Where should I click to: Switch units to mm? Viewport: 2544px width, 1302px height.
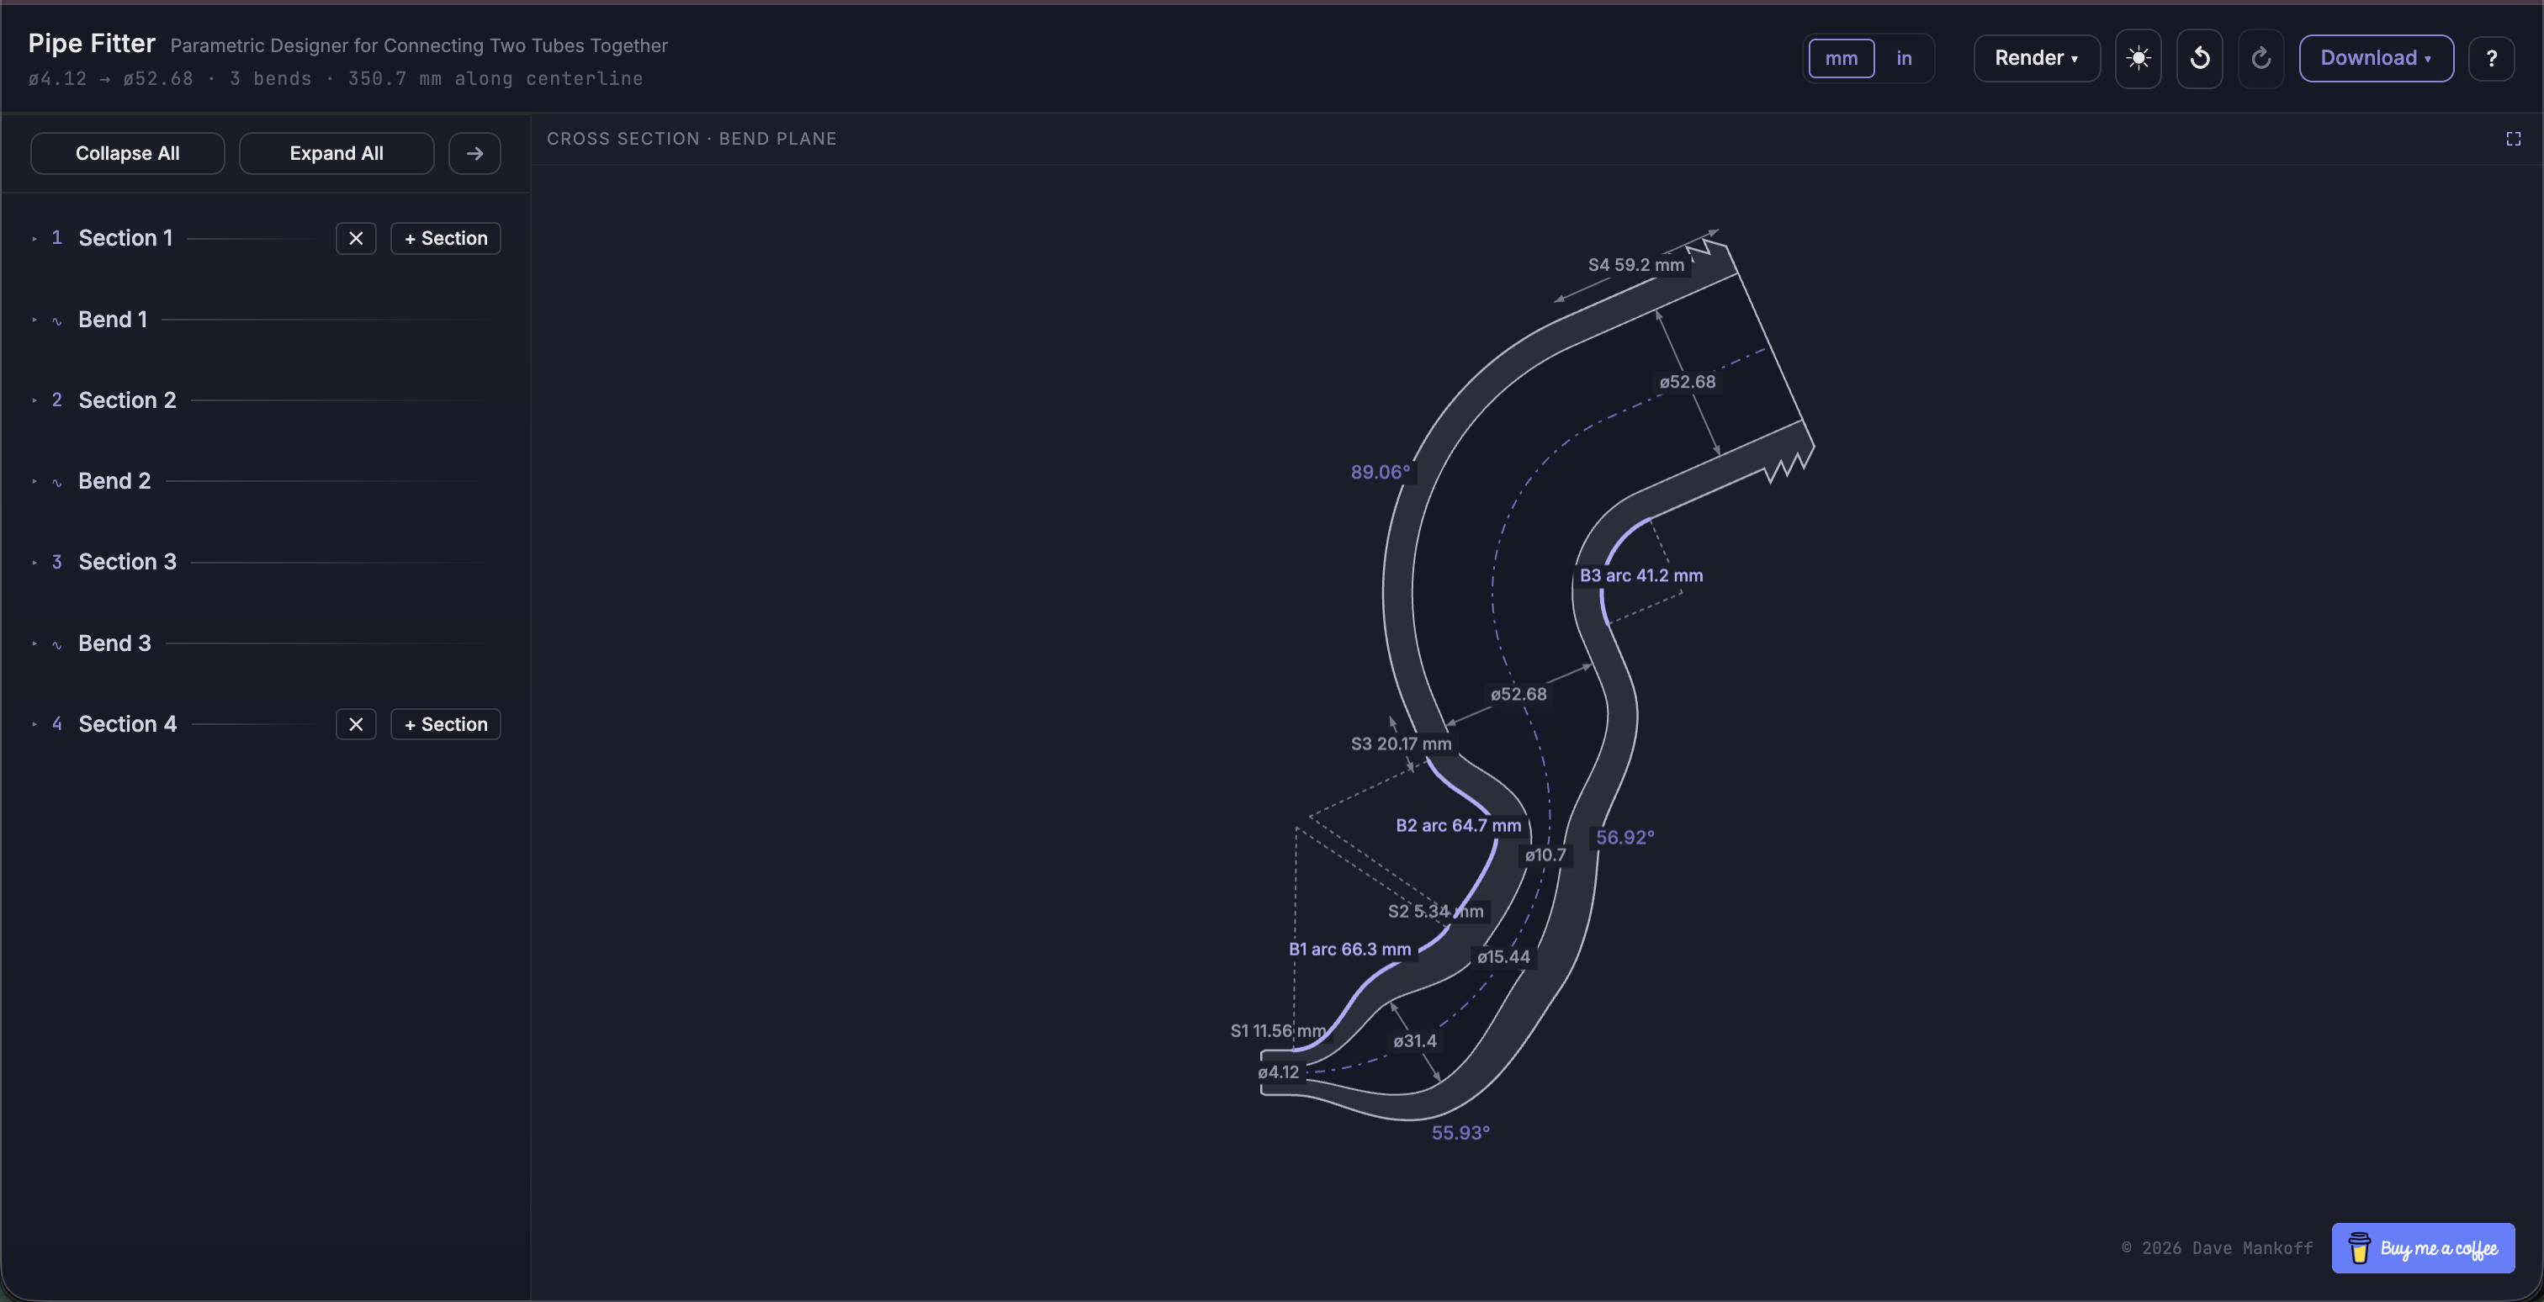tap(1841, 58)
